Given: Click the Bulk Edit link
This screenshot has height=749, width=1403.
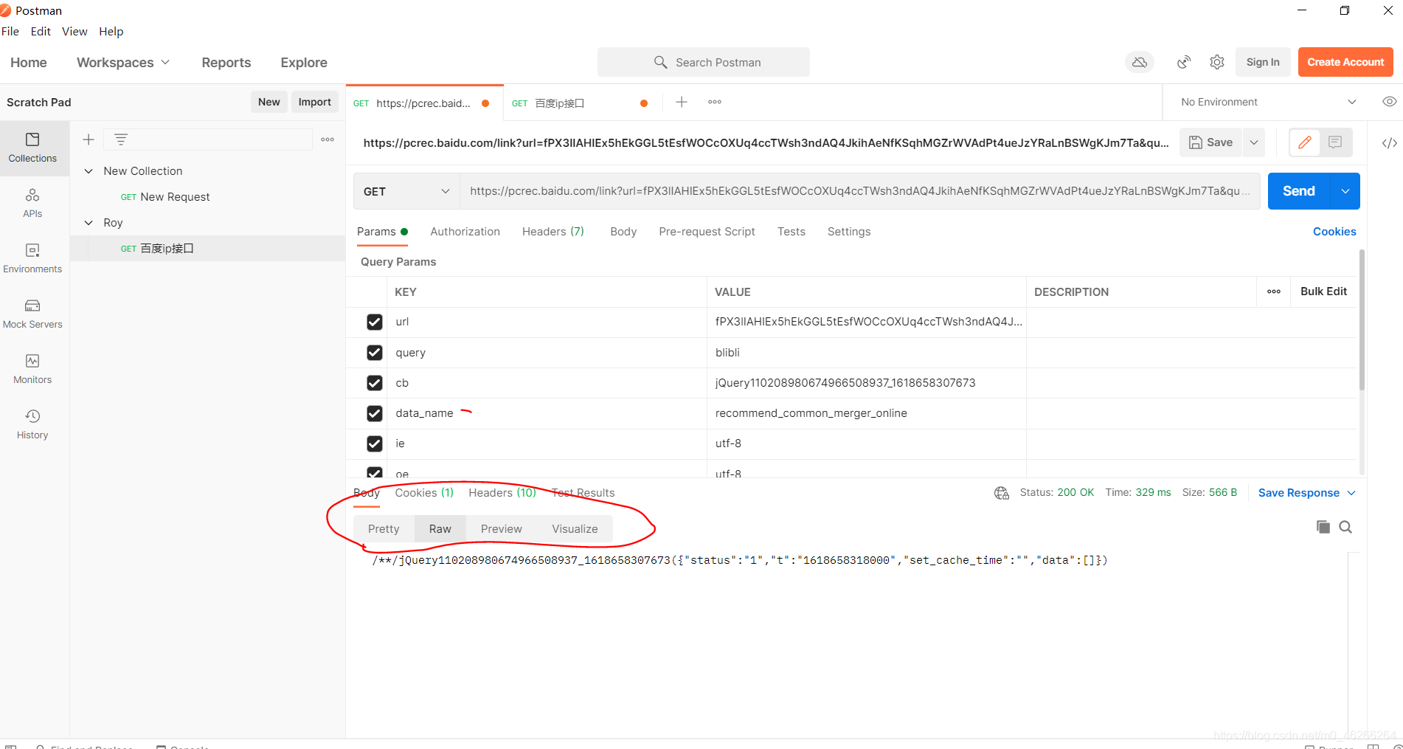Looking at the screenshot, I should tap(1323, 291).
